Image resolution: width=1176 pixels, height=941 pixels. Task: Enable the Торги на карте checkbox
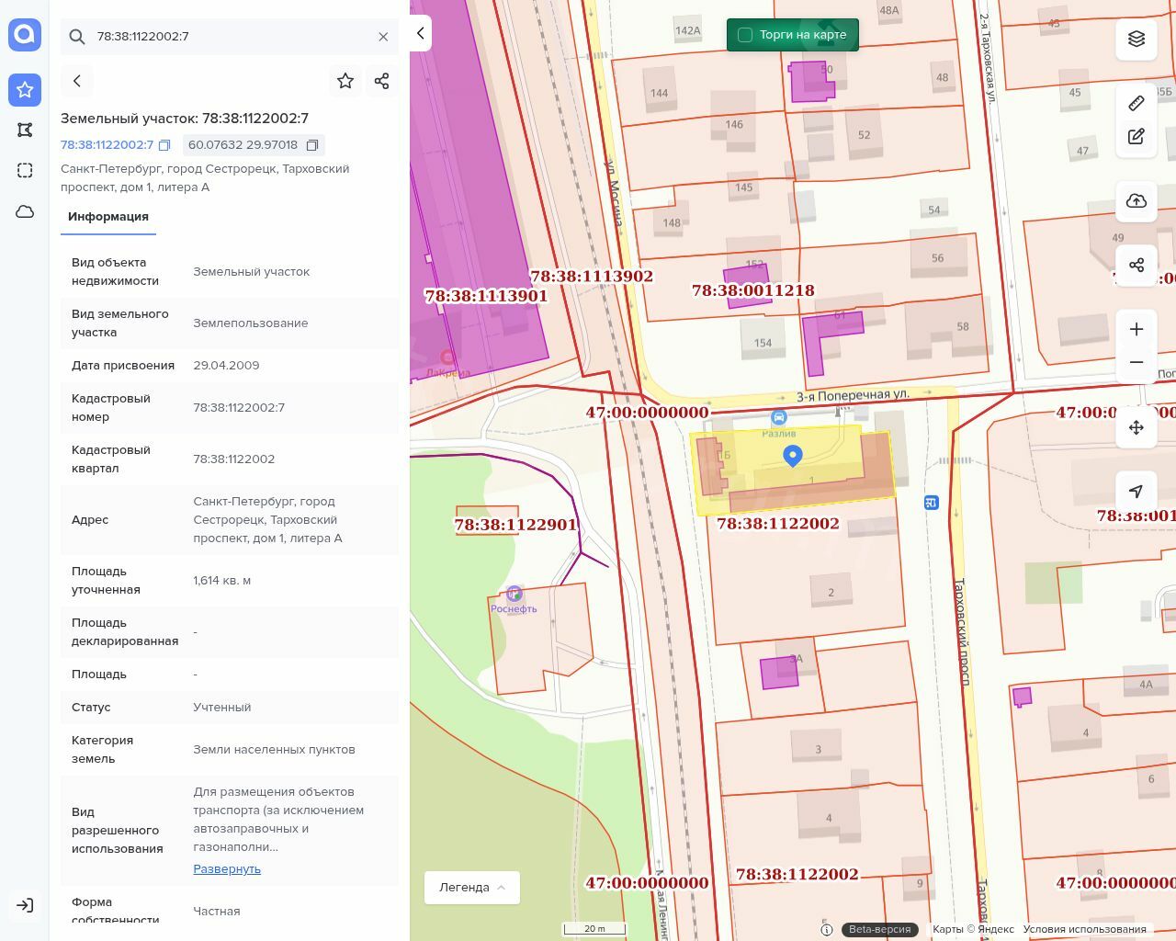[x=745, y=35]
